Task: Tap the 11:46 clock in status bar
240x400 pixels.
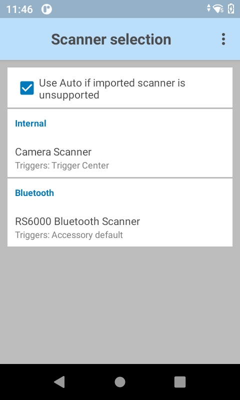Action: pyautogui.click(x=19, y=9)
